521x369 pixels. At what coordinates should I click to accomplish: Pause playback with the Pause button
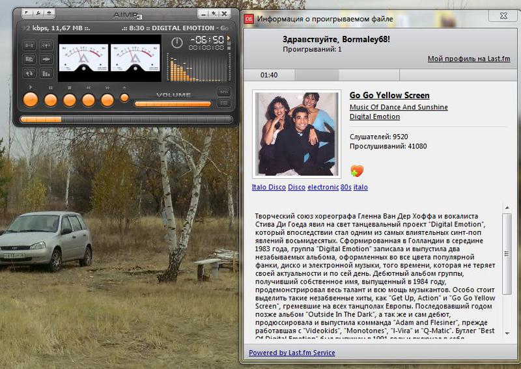pos(50,100)
